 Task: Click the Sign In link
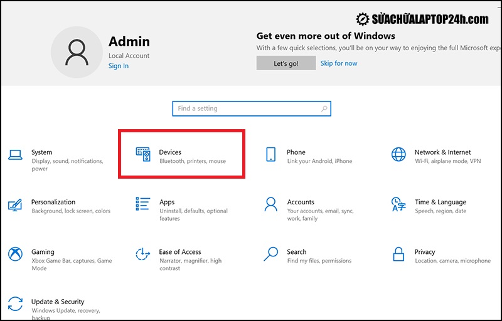(118, 66)
